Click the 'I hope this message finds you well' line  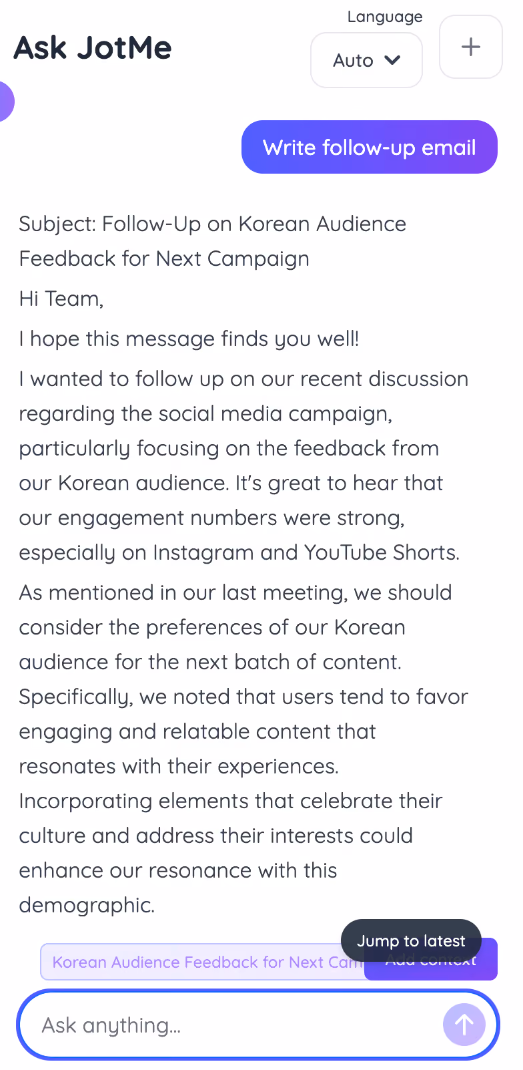189,339
